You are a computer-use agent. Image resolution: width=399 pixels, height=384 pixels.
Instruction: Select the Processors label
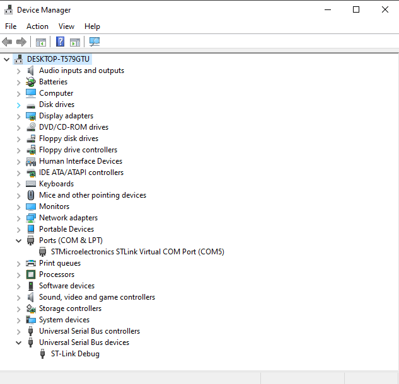(57, 274)
